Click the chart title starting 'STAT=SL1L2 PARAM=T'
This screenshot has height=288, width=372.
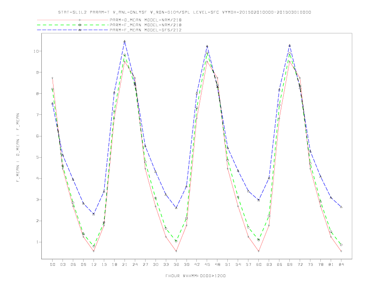[185, 12]
